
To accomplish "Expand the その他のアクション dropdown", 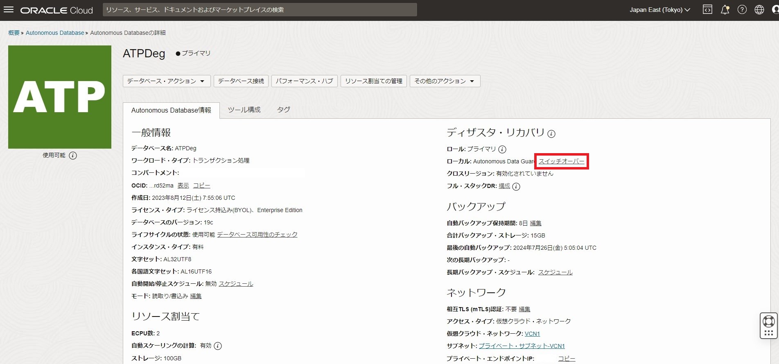I will 445,81.
